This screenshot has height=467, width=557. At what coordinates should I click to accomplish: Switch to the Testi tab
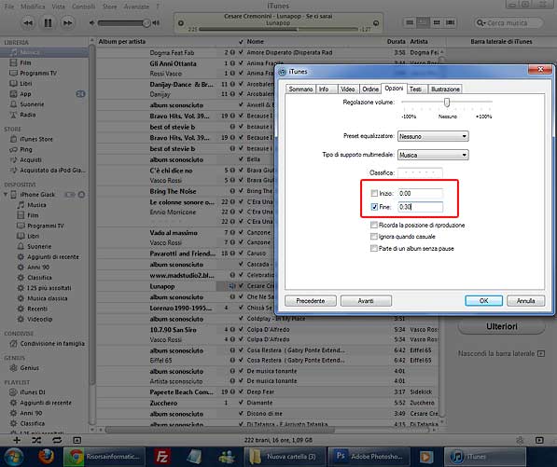coord(415,89)
